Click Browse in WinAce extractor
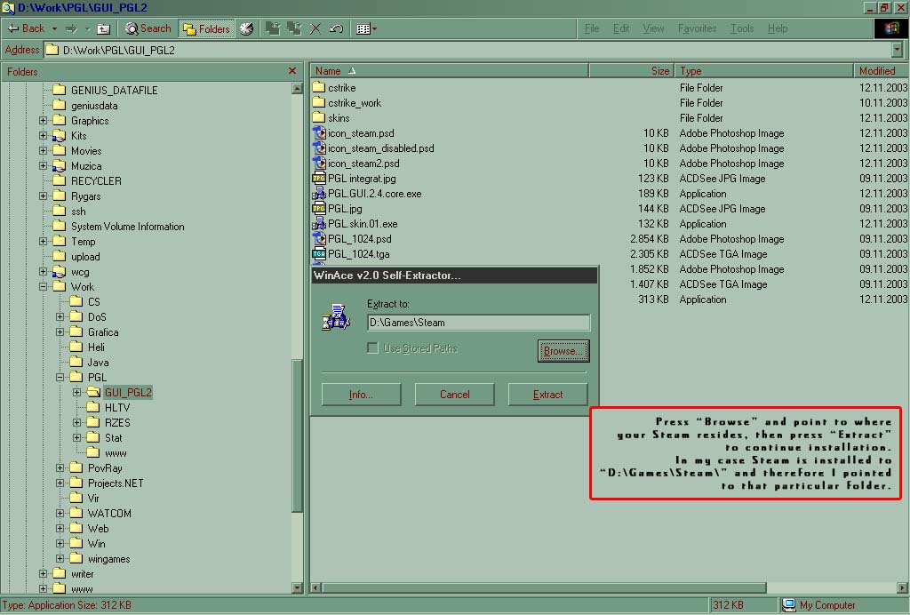This screenshot has width=910, height=615. tap(563, 351)
